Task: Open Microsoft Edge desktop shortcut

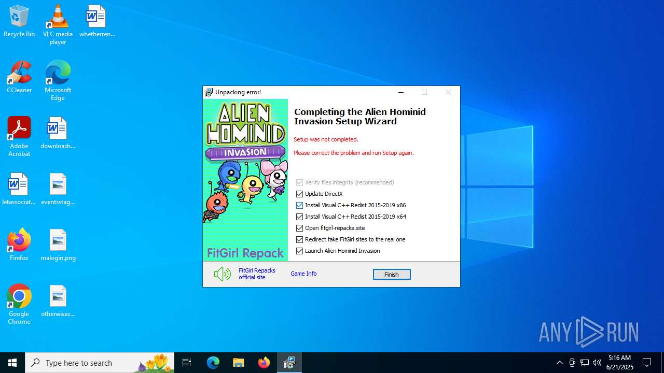Action: tap(58, 81)
